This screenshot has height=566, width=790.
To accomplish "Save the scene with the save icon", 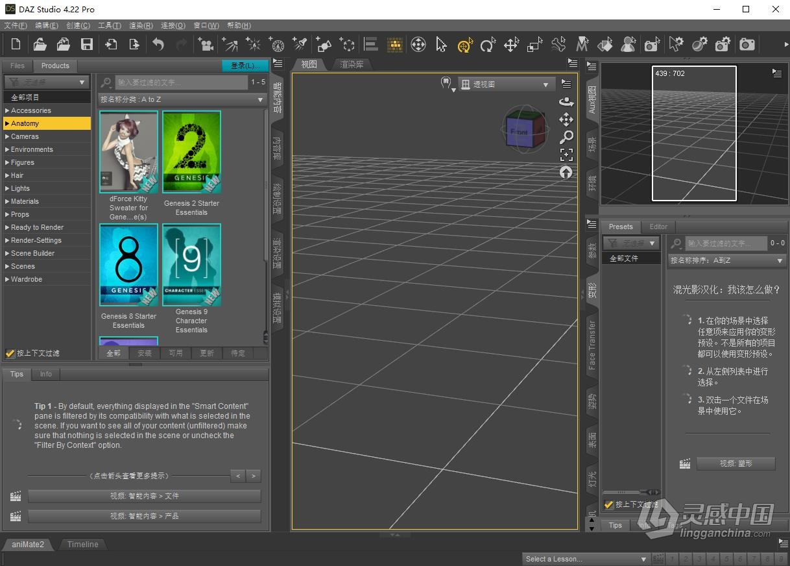I will (x=86, y=44).
